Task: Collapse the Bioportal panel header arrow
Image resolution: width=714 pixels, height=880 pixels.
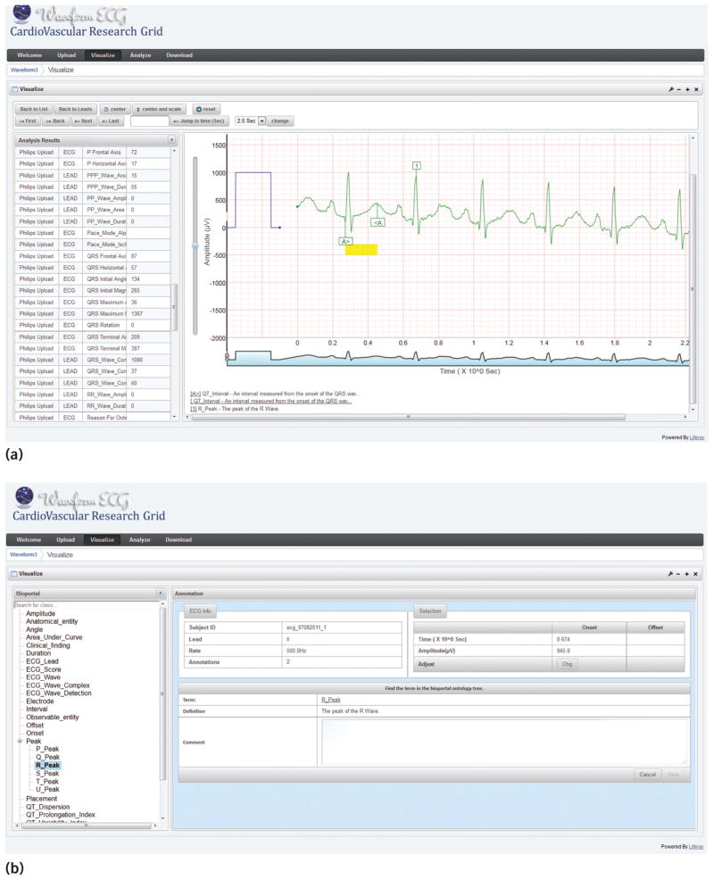Action: tap(159, 592)
